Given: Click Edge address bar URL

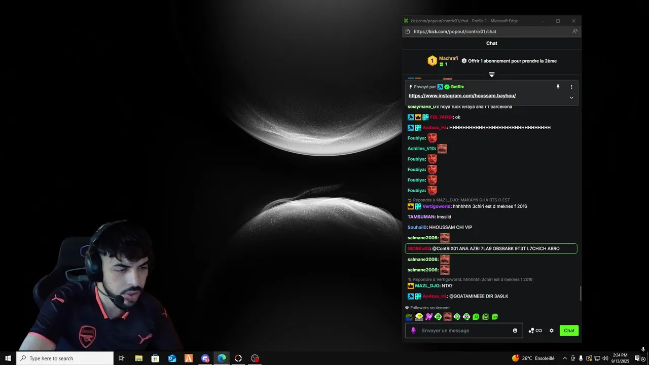Looking at the screenshot, I should 455,31.
